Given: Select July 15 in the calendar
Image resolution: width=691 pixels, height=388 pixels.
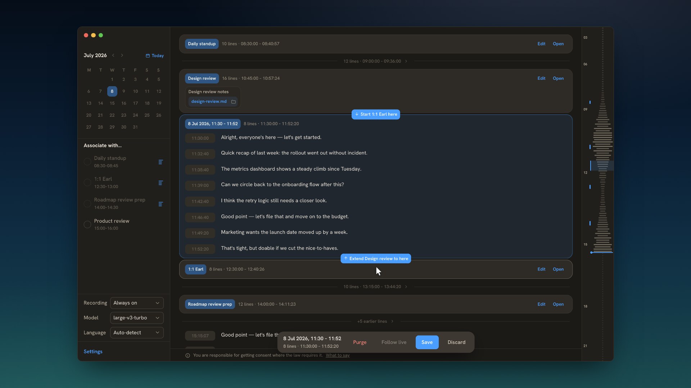Looking at the screenshot, I should 112,103.
